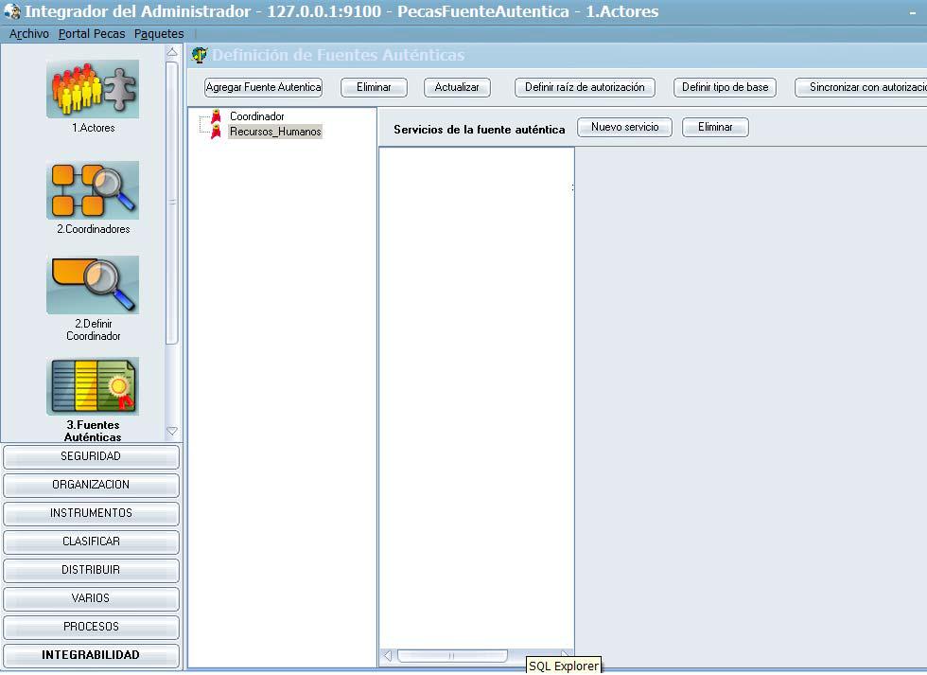Expand the INSTRUMENTOS section
The width and height of the screenshot is (927, 675).
91,513
